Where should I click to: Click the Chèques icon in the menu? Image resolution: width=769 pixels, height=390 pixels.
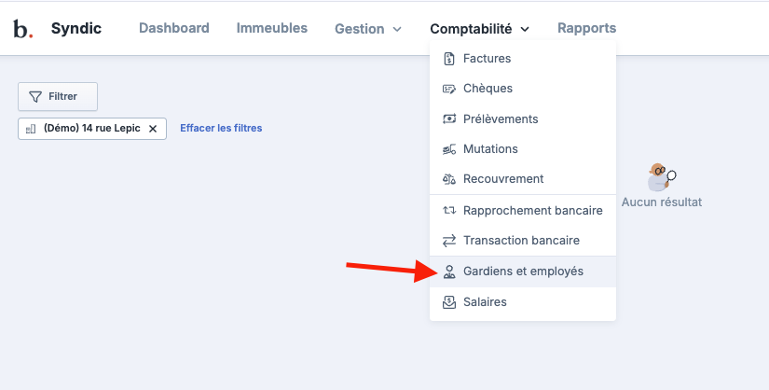[x=448, y=89]
